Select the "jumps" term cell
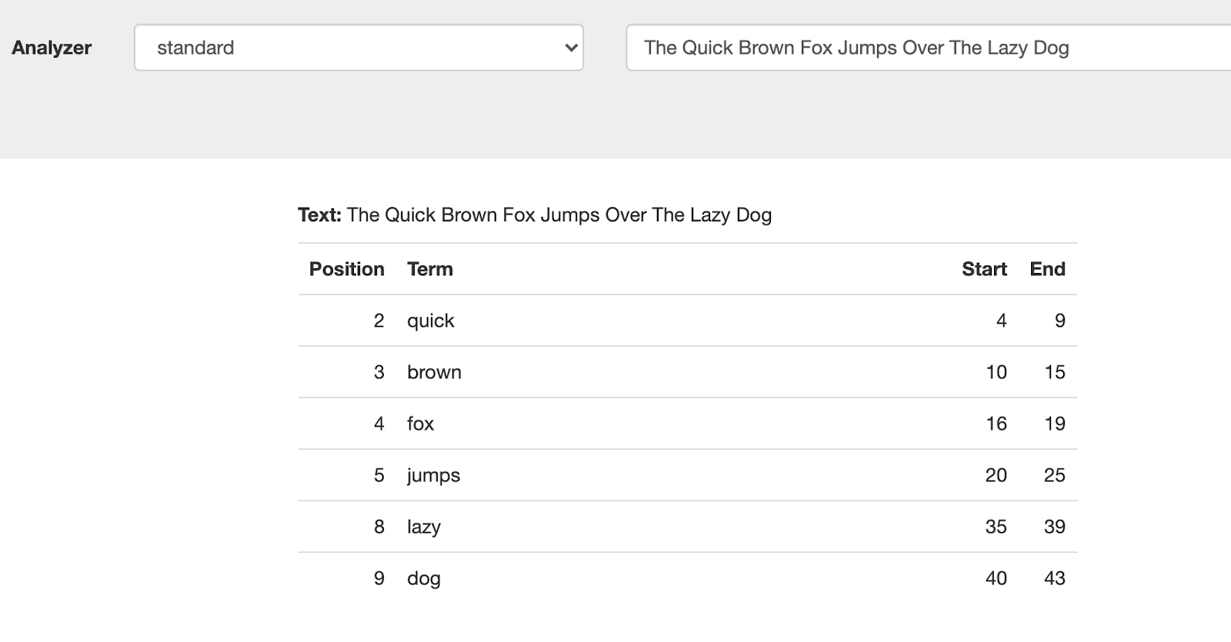This screenshot has height=642, width=1231. pos(433,475)
